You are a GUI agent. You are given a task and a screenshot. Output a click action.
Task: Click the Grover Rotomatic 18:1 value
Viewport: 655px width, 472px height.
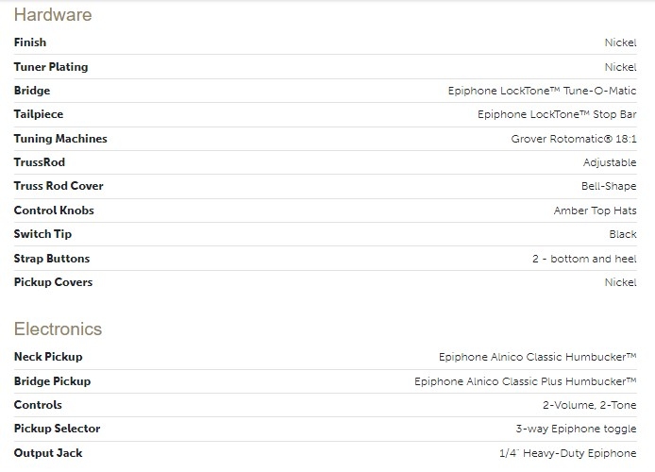click(x=574, y=139)
